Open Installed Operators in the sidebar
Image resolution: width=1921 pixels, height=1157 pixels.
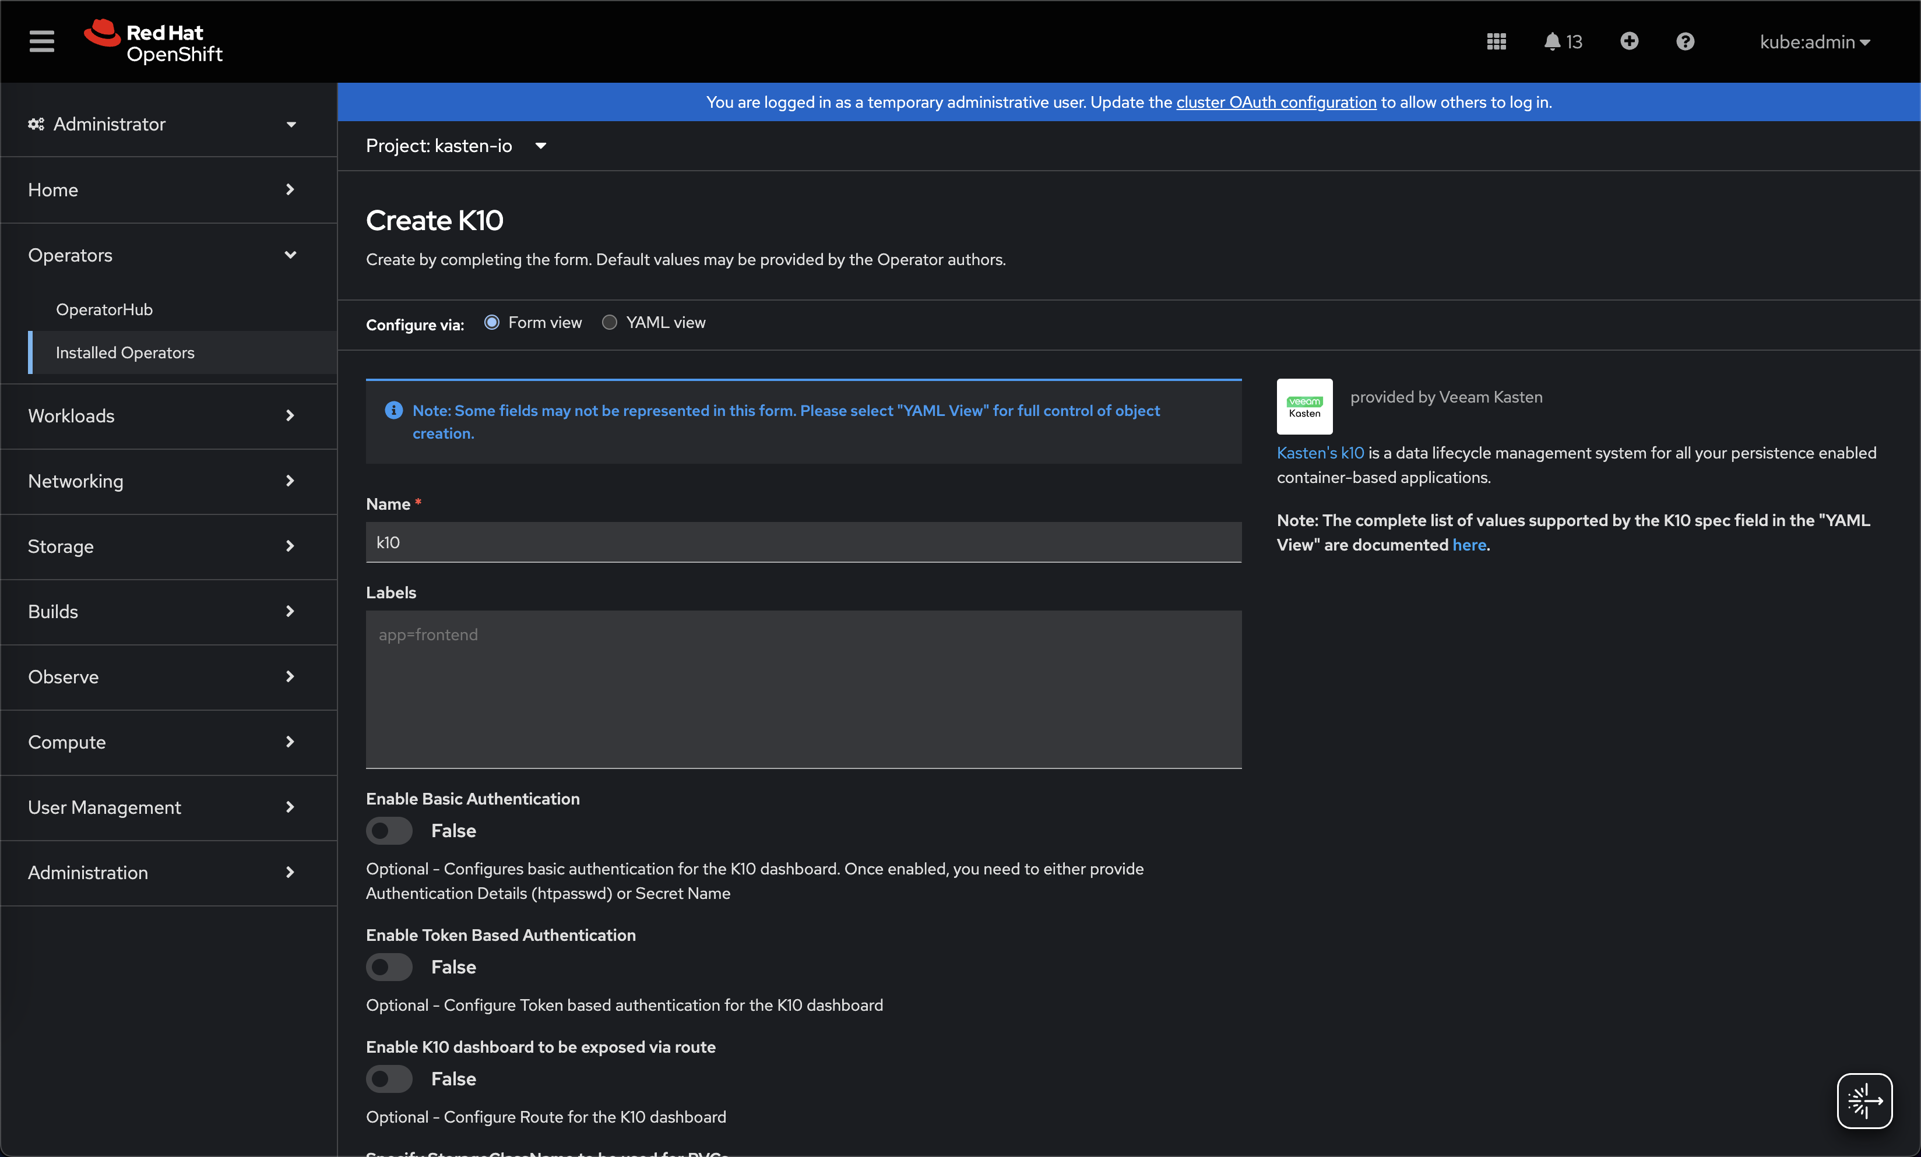coord(182,352)
